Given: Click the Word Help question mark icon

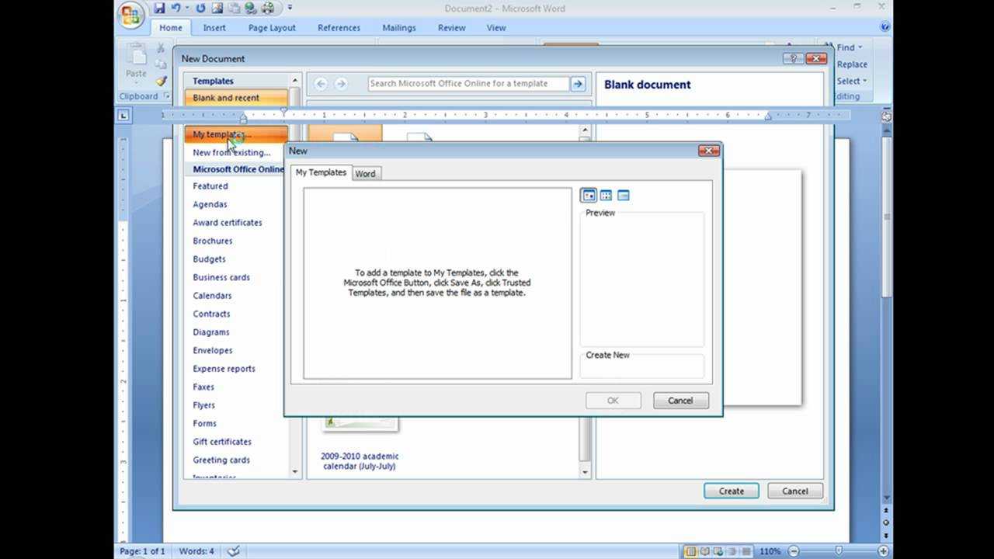Looking at the screenshot, I should 885,26.
